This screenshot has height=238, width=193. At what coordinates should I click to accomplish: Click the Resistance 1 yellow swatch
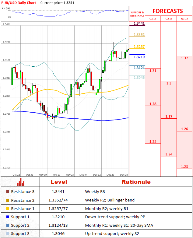(8, 208)
